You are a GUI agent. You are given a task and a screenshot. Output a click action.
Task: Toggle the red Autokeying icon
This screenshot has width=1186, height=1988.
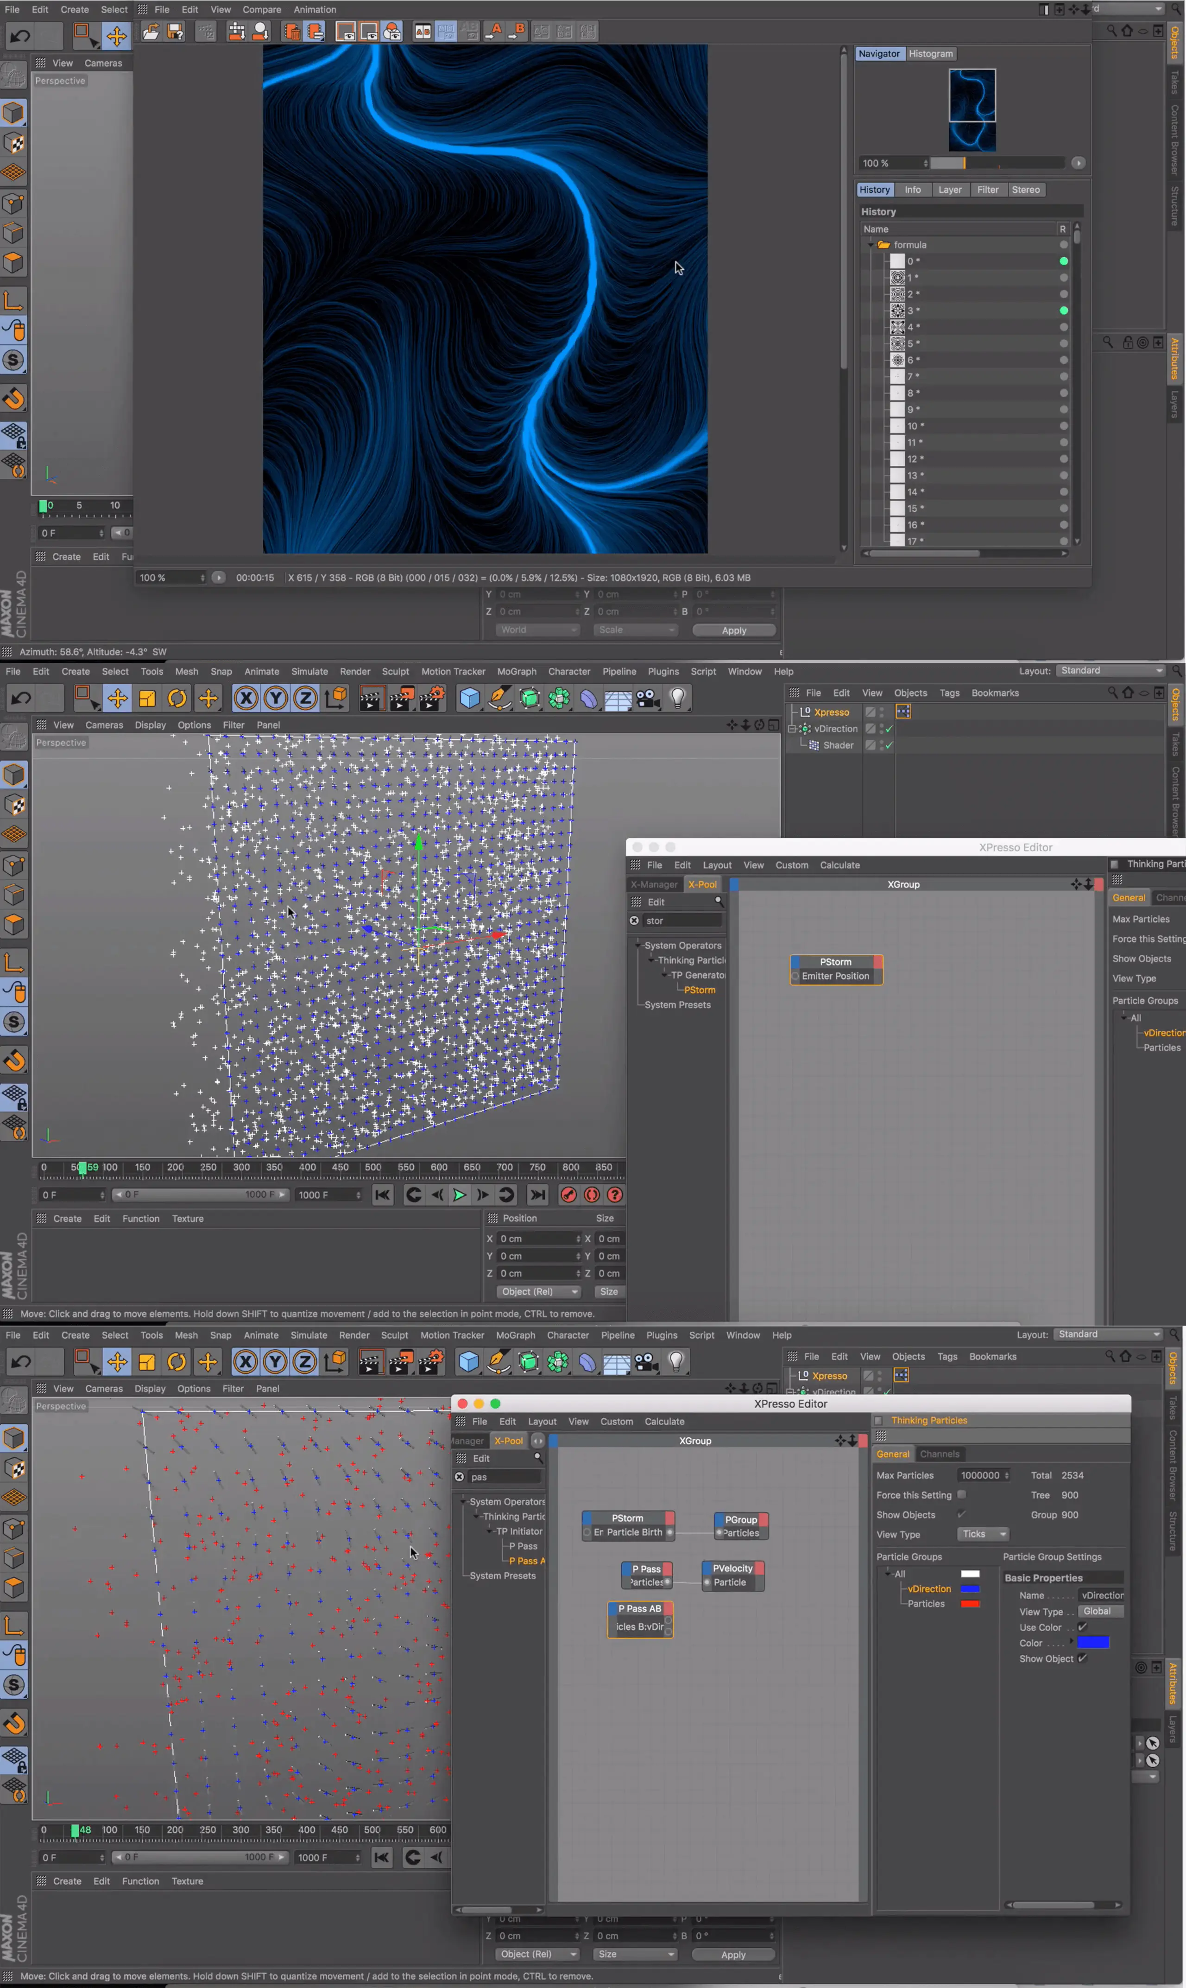click(592, 1195)
